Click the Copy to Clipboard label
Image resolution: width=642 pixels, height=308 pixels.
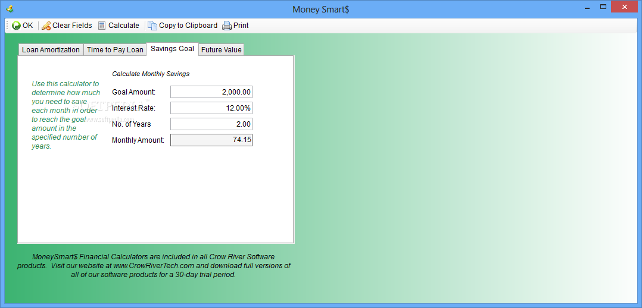pos(188,26)
